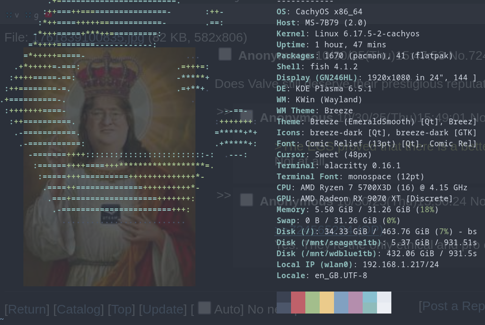
Task: Click the >> marker beside the bottom Anonymous post
Action: [224, 195]
